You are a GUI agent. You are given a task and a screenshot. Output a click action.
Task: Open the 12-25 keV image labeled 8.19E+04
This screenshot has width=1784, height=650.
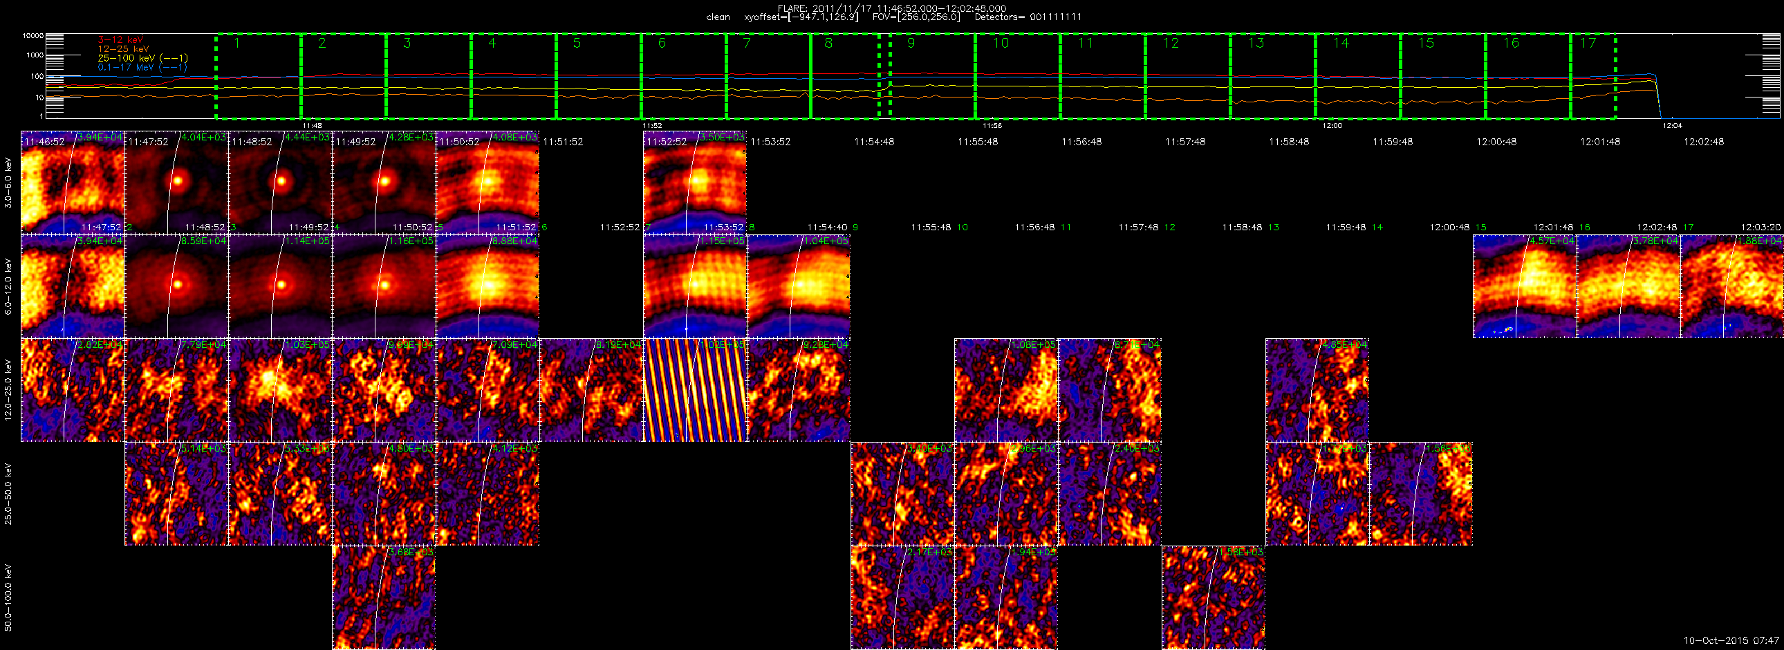(x=591, y=390)
